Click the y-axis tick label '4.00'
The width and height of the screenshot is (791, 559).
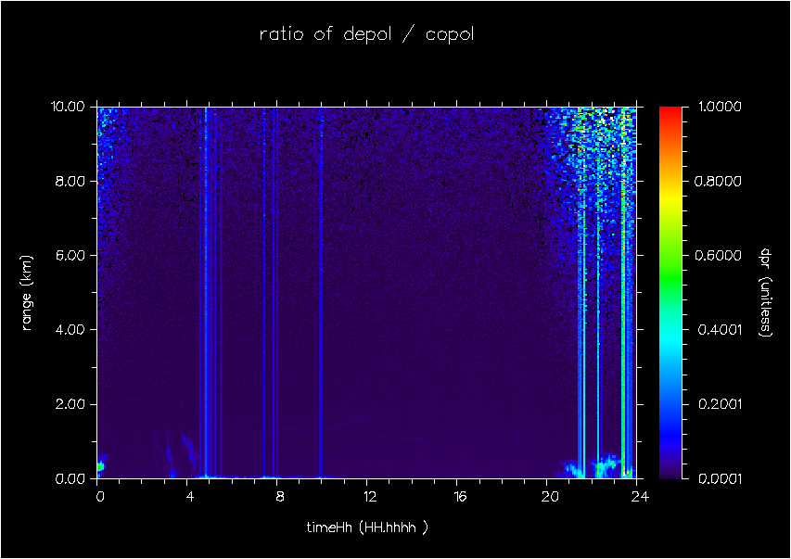coord(70,330)
